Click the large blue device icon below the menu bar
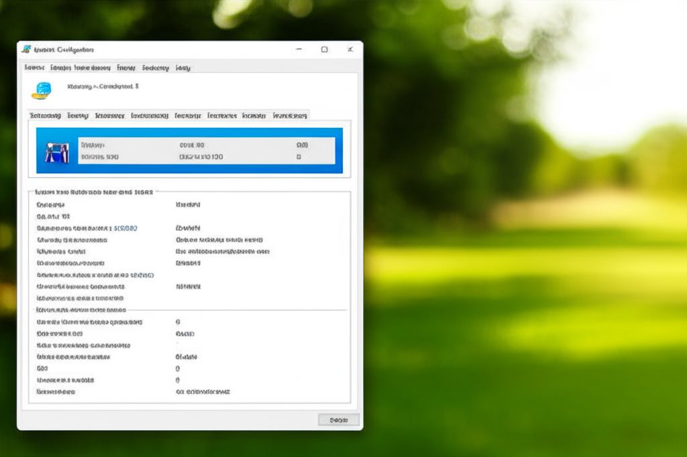687x457 pixels. (42, 91)
